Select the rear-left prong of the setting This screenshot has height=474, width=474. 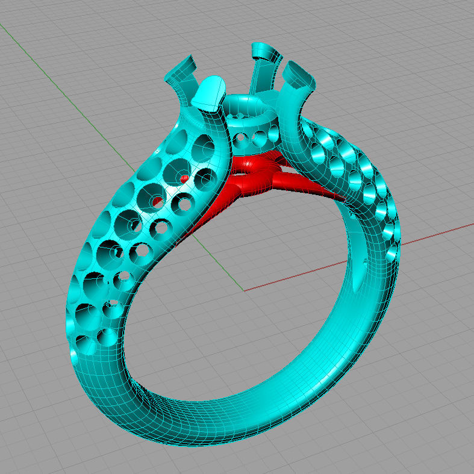181,82
